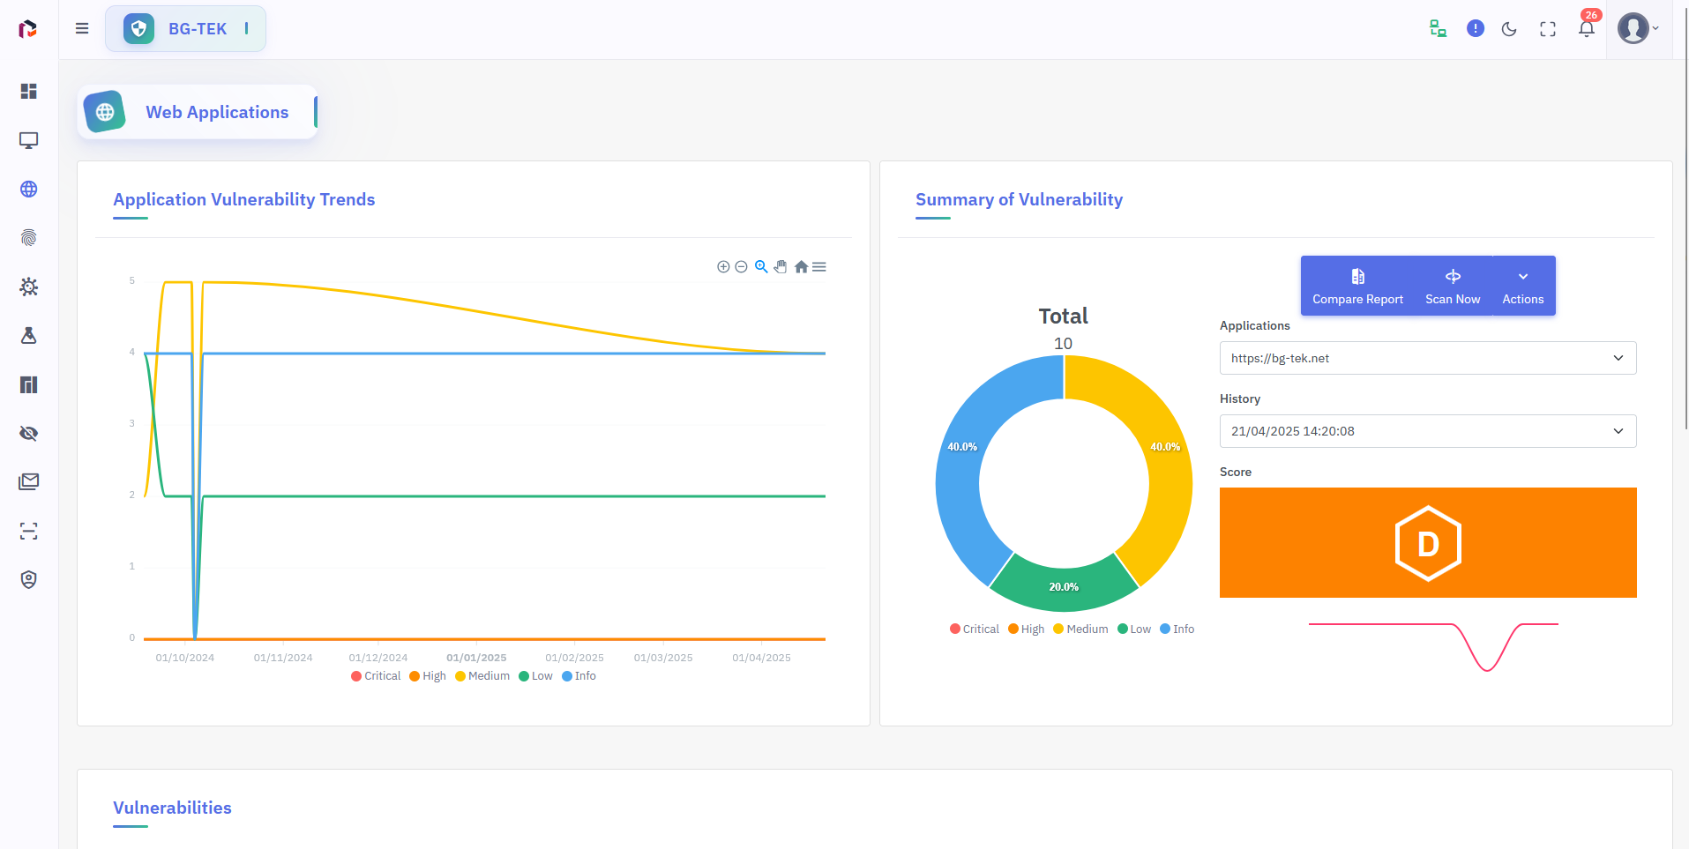Click the notifications bell icon
Viewport: 1689px width, 849px height.
pos(1586,29)
